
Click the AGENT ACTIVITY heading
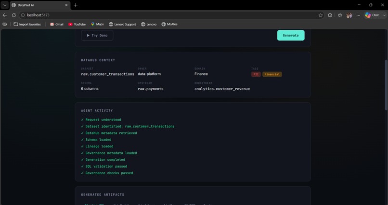coord(97,111)
